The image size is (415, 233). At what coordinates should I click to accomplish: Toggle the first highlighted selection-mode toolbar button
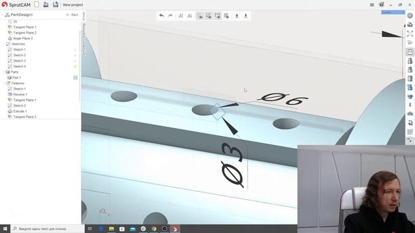tap(200, 16)
